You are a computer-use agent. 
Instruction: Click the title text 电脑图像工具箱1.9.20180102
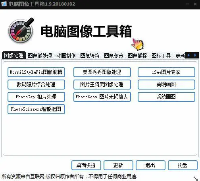[x=42, y=4]
